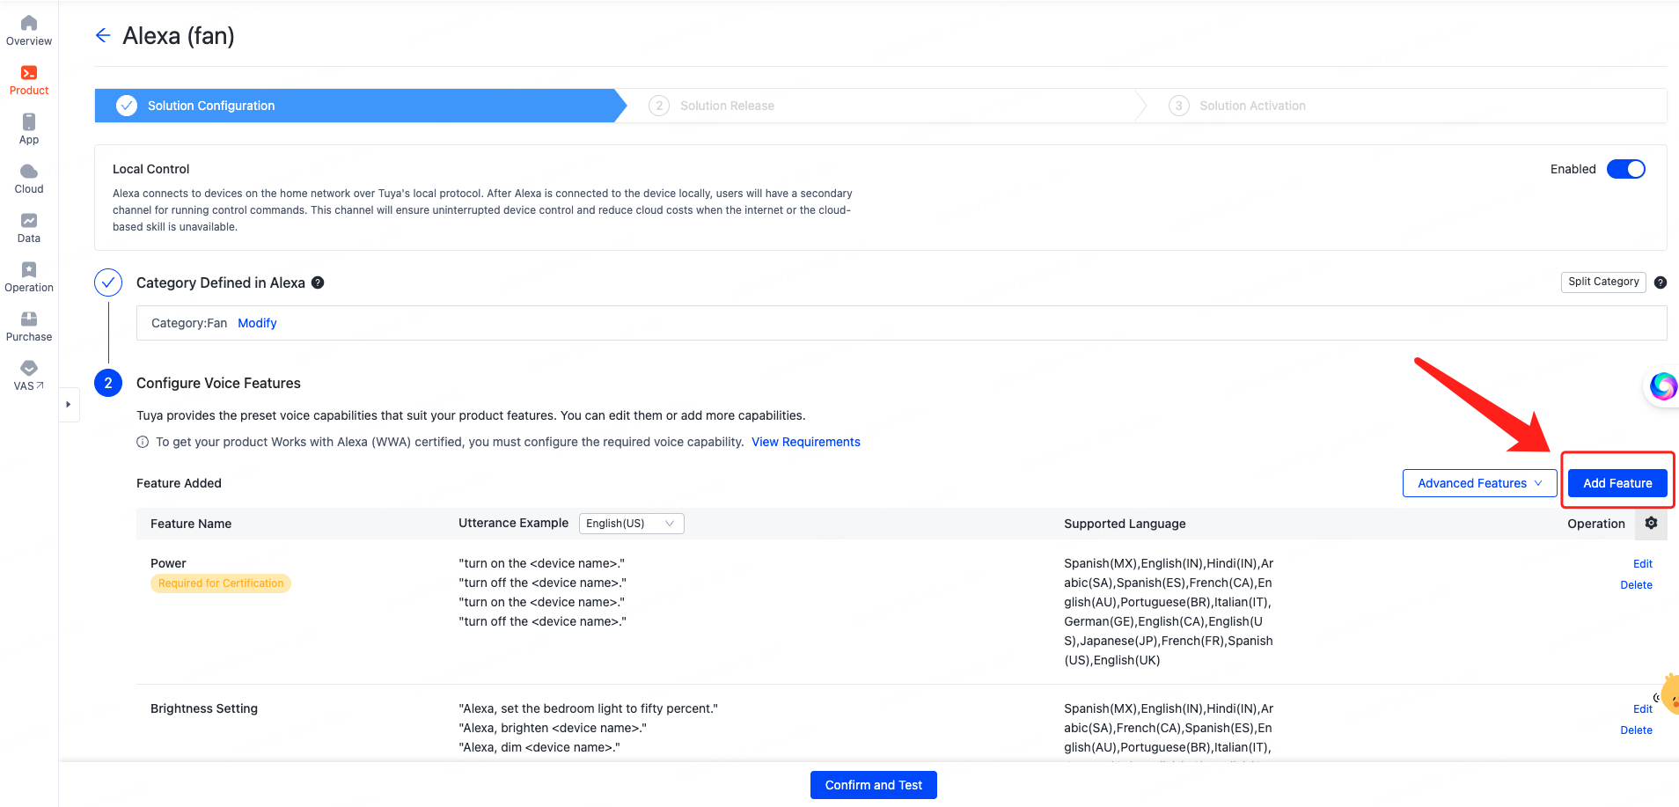1679x807 pixels.
Task: Click the Feature Name column header
Action: (191, 524)
